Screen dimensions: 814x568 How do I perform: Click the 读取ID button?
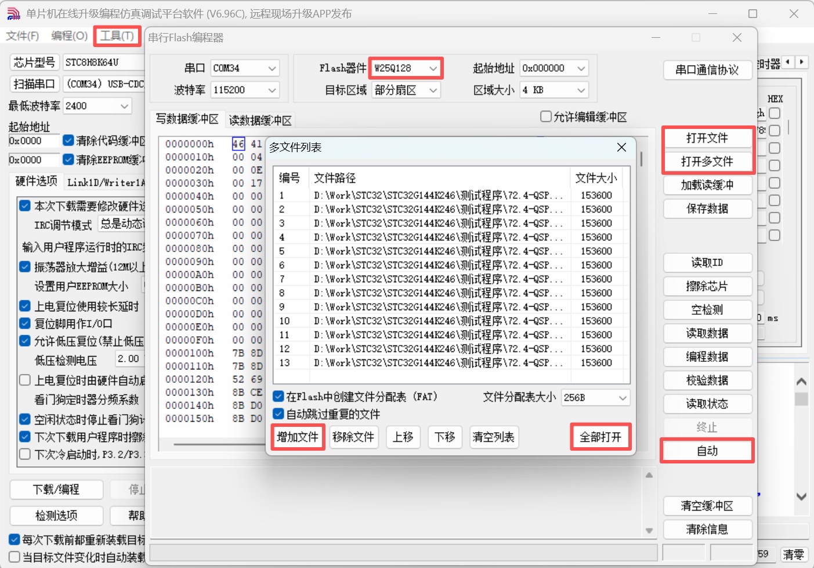click(x=708, y=263)
